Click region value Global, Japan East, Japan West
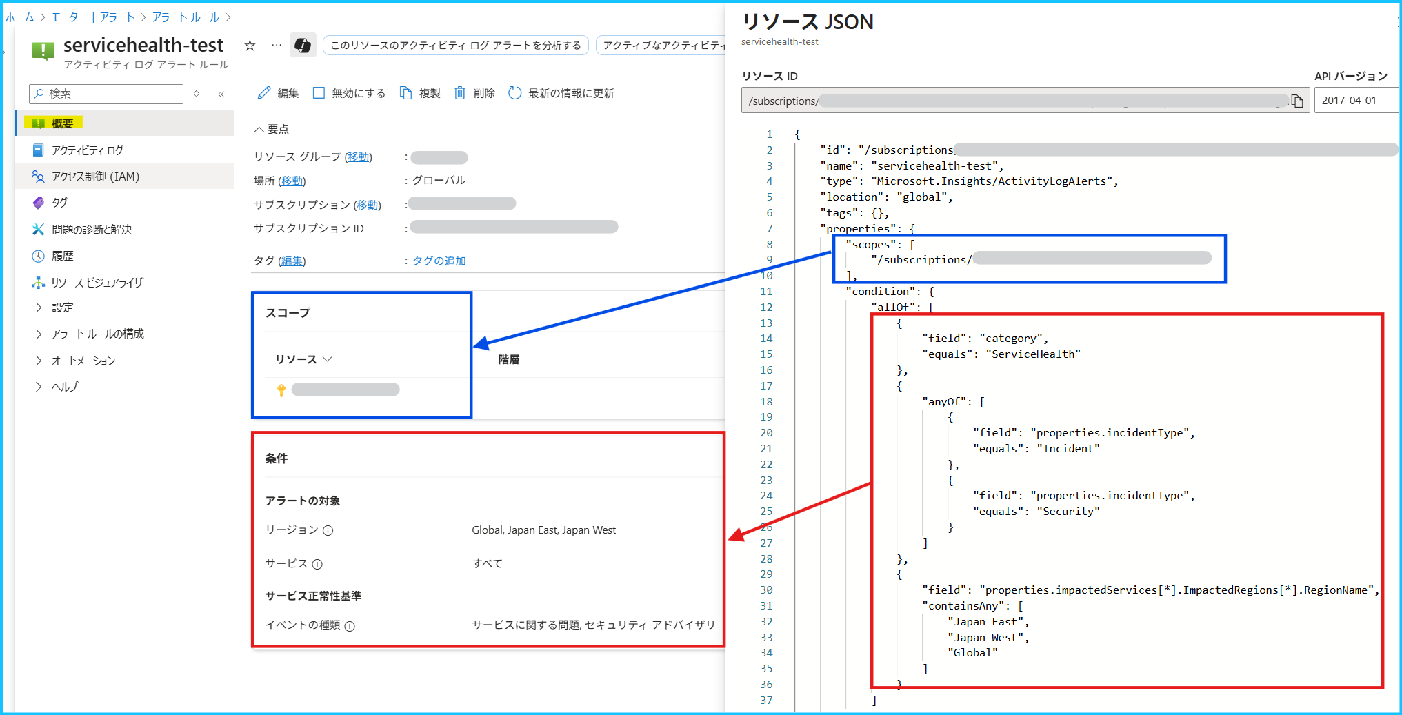The image size is (1402, 715). point(543,530)
